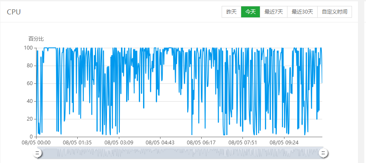Click the 60 value on the percentage axis

29,83
